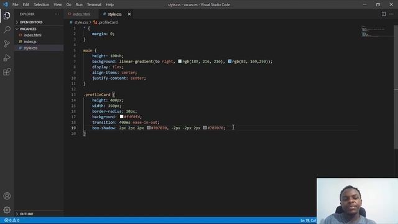
Task: Click the code minimap preview
Action: (377, 32)
